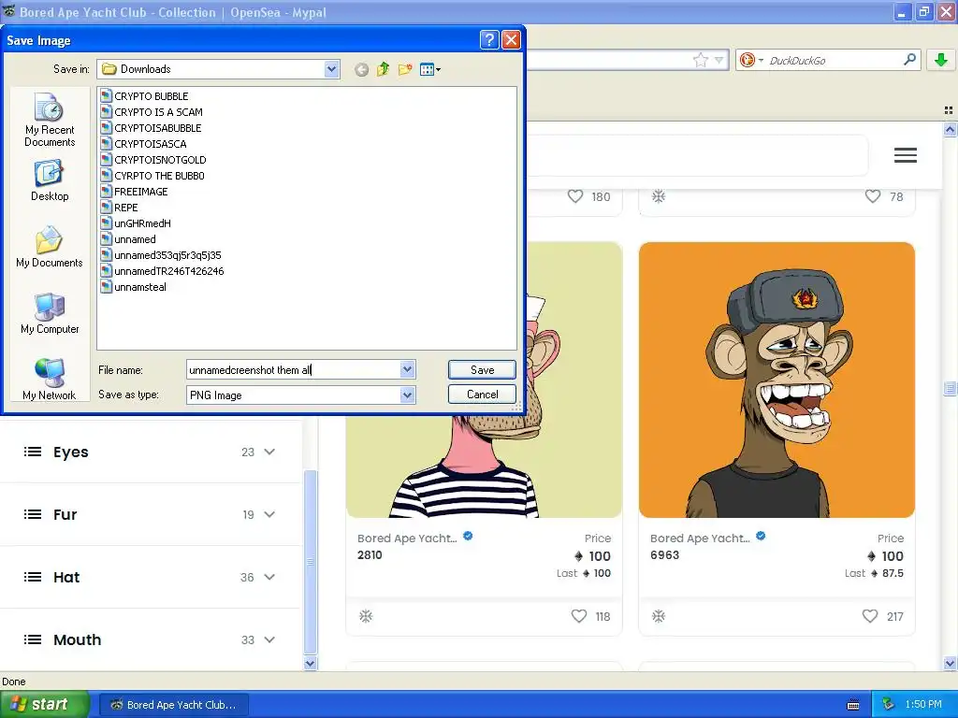Click the page scrollbar up arrow
The width and height of the screenshot is (958, 718).
click(x=950, y=129)
